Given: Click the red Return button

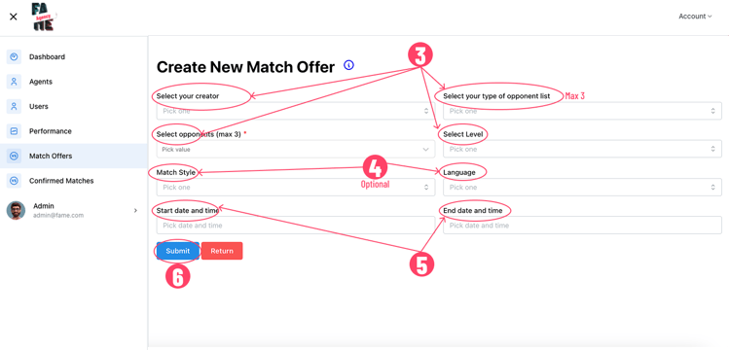Looking at the screenshot, I should tap(222, 251).
